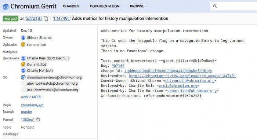This screenshot has height=140, width=257.
Task: Open bug 907167 link
Action: point(118,66)
